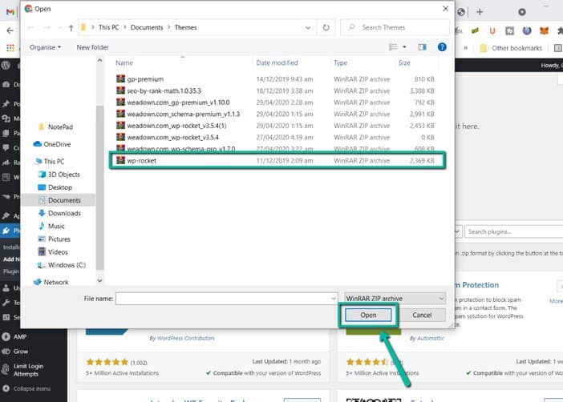Click Themes in the breadcrumb path

[x=185, y=27]
